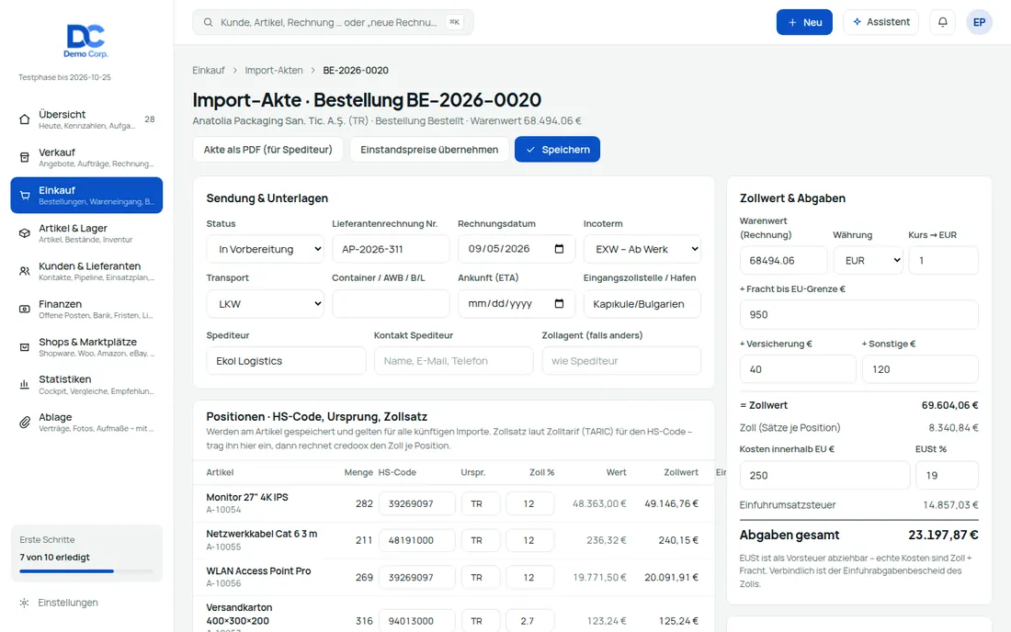
Task: Open notifications bell
Action: [943, 22]
